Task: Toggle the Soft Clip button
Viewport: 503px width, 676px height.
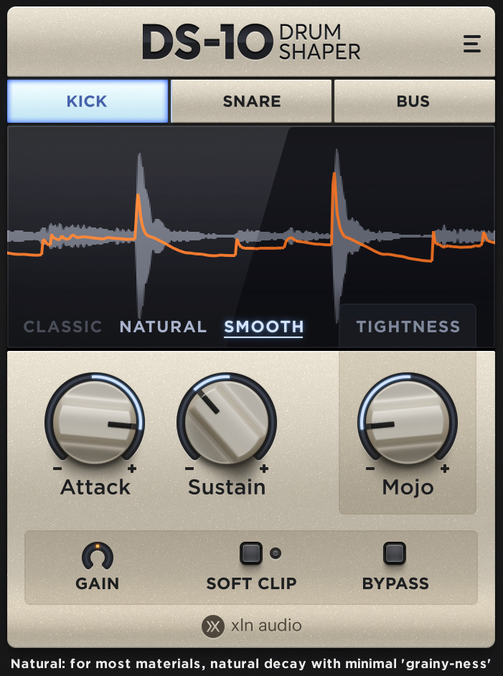Action: 251,553
